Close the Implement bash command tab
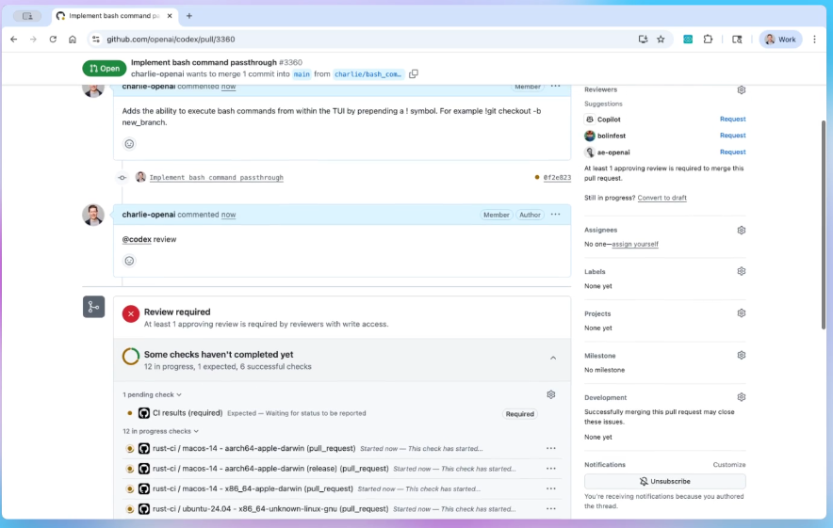 170,16
